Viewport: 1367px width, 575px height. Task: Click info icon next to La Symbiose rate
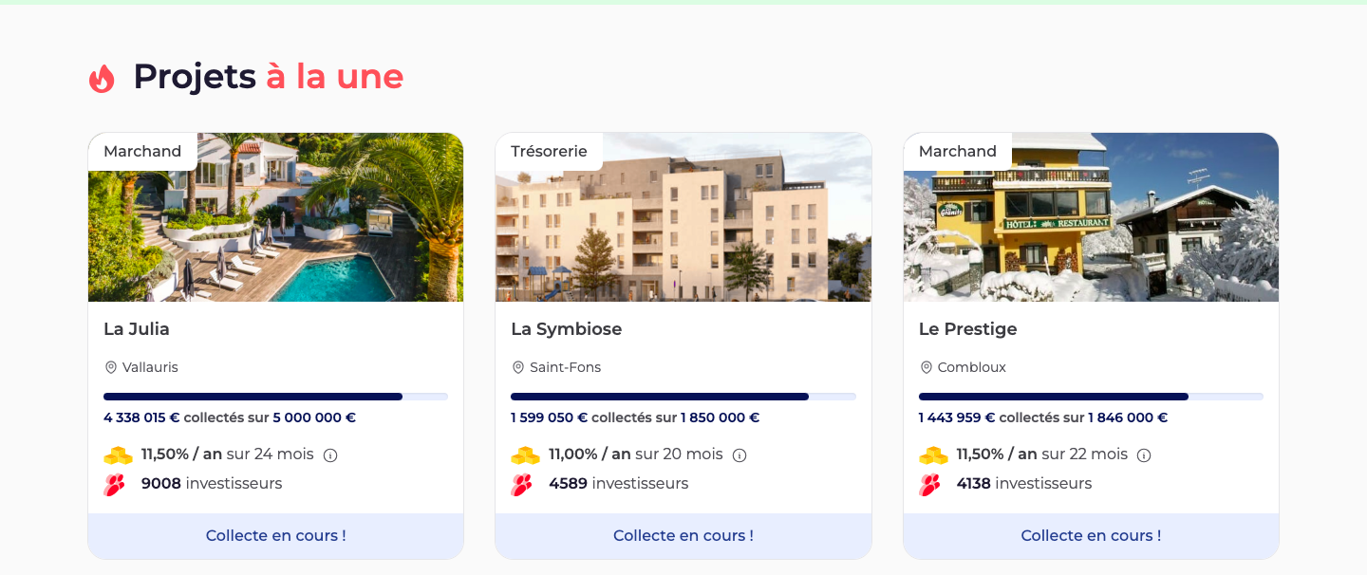[x=740, y=455]
